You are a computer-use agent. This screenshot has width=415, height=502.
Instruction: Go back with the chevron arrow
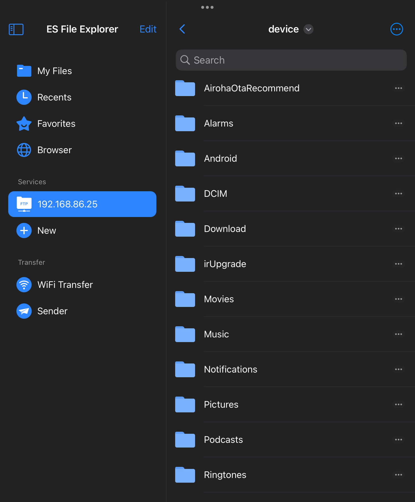182,29
